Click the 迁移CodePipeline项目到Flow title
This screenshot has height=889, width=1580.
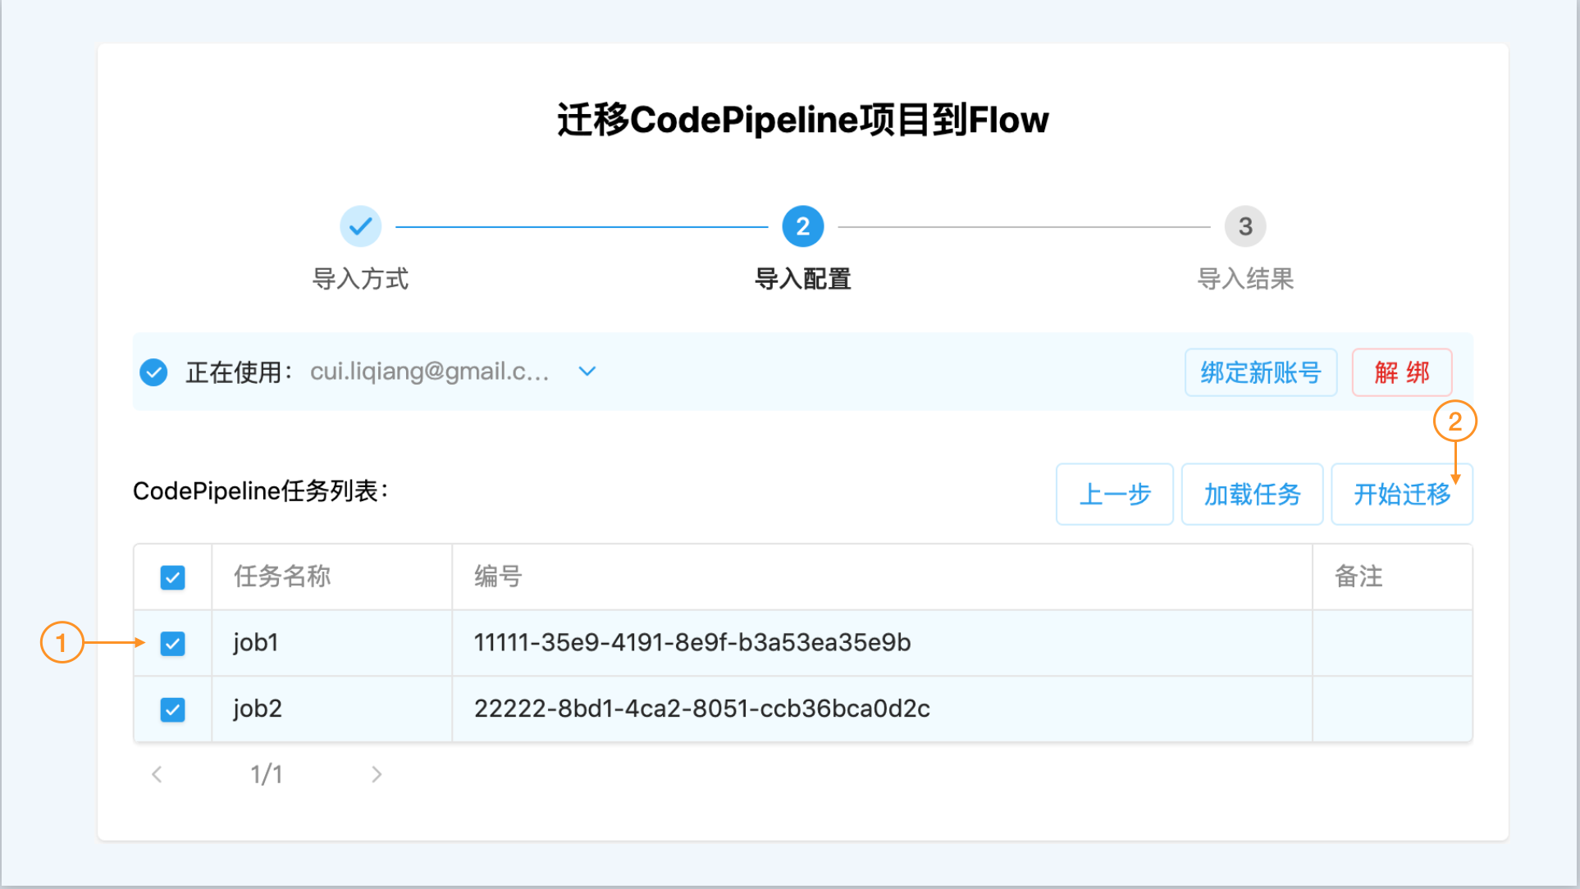point(802,120)
